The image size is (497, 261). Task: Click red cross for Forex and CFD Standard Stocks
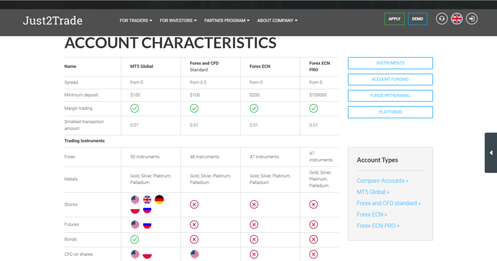click(x=194, y=205)
